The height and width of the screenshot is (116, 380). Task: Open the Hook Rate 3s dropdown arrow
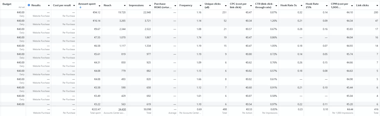(x=302, y=6)
